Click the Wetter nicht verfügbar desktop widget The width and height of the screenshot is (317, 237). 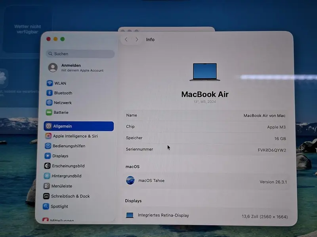(27, 29)
